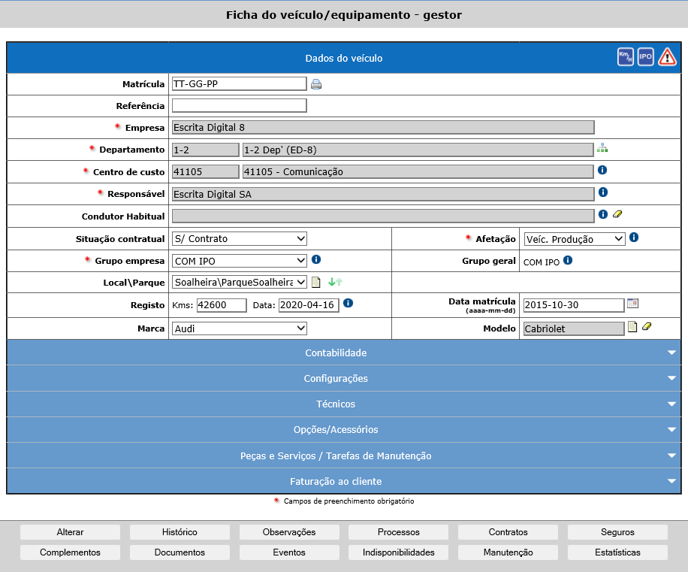The height and width of the screenshot is (572, 688).
Task: Clear Modelo with the eraser icon
Action: pos(647,327)
